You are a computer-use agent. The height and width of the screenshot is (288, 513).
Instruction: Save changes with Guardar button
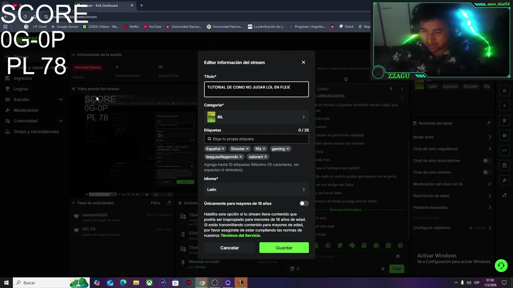[284, 248]
